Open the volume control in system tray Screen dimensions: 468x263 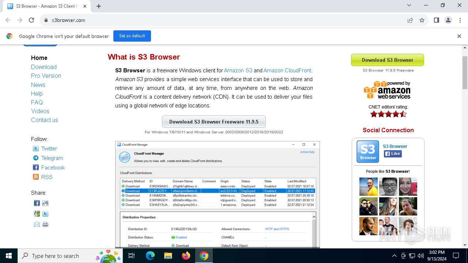[x=421, y=256]
